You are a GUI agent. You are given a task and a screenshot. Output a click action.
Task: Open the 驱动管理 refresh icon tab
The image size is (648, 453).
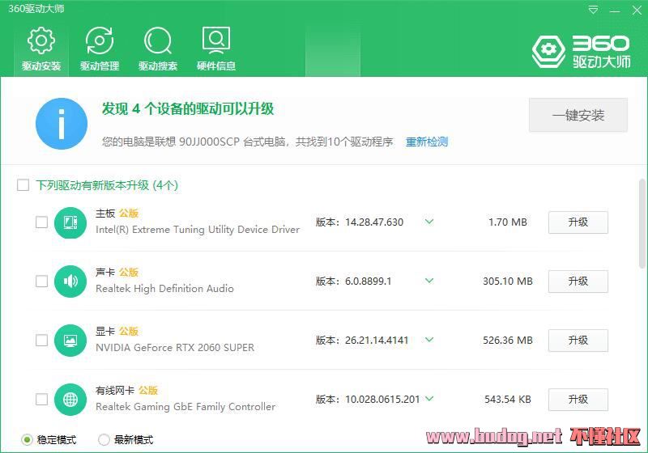100,49
